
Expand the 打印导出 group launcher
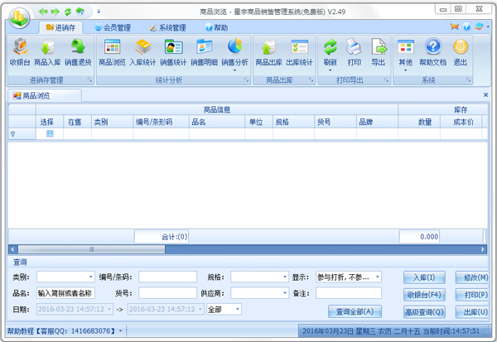coord(386,80)
